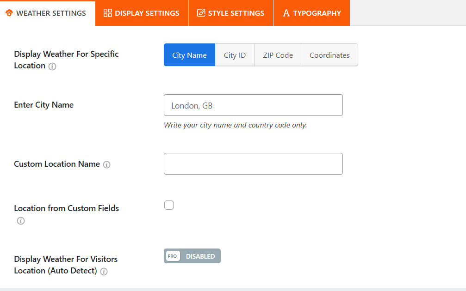This screenshot has width=466, height=291.
Task: Select the City ID location option
Action: click(x=235, y=55)
